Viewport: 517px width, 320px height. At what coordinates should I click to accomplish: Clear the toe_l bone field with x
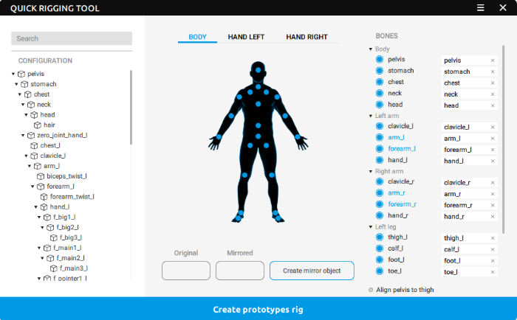coord(493,272)
